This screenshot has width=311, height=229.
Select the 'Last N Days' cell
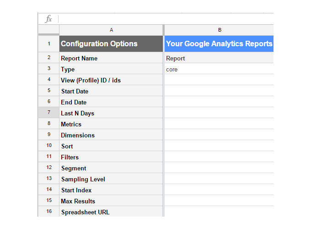click(x=111, y=113)
